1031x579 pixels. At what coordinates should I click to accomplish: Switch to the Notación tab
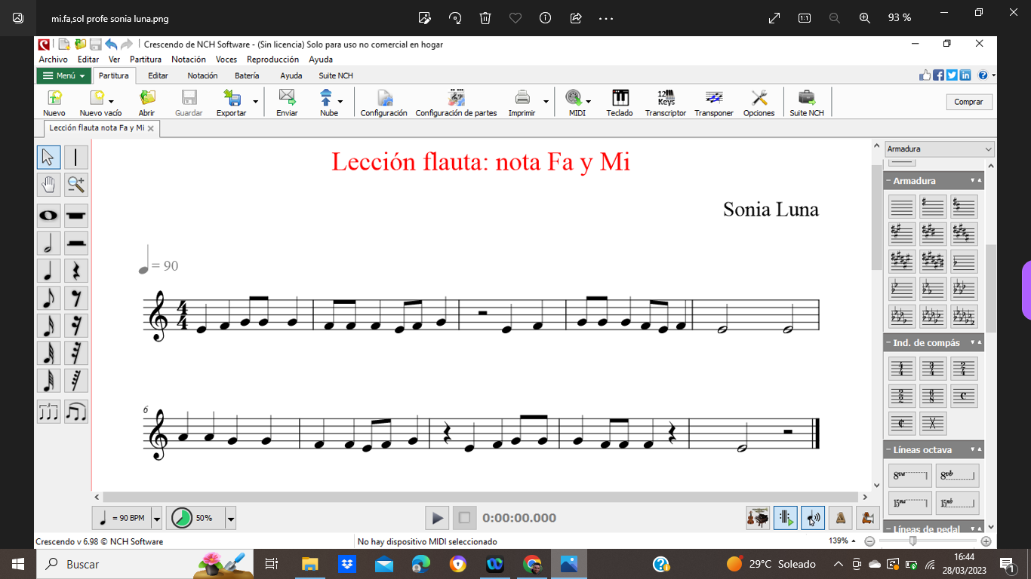202,75
